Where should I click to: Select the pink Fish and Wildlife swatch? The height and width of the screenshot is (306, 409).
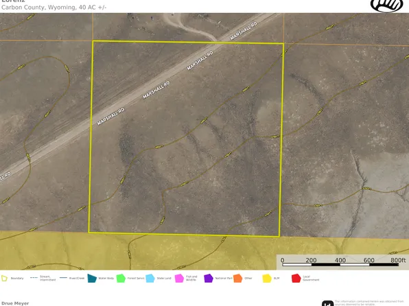click(x=179, y=279)
